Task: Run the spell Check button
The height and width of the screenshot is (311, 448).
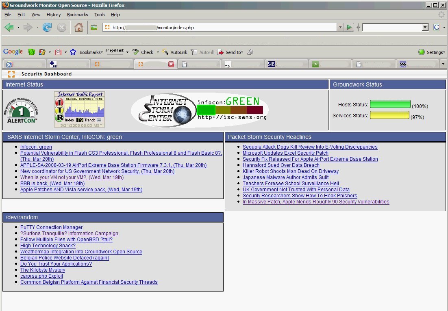Action: coord(143,52)
